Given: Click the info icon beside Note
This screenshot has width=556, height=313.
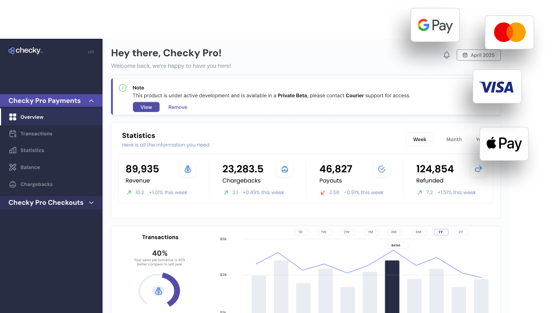Looking at the screenshot, I should click(123, 88).
